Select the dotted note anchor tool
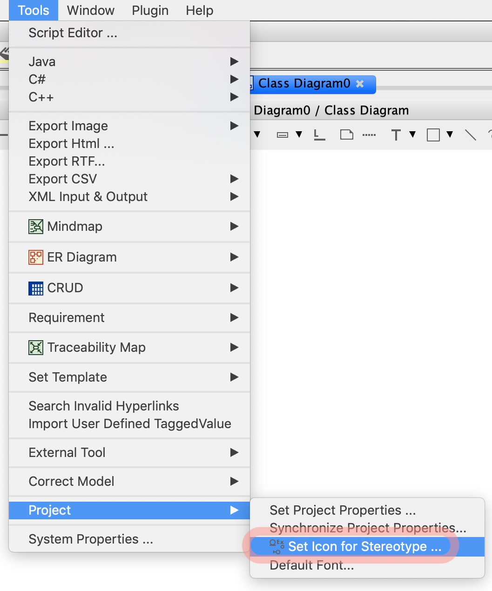The image size is (492, 591). click(x=369, y=135)
